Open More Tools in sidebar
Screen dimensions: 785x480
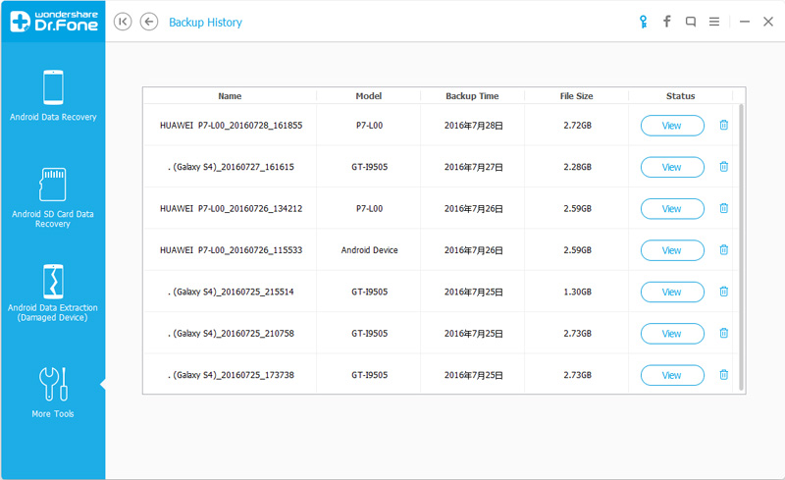(53, 393)
